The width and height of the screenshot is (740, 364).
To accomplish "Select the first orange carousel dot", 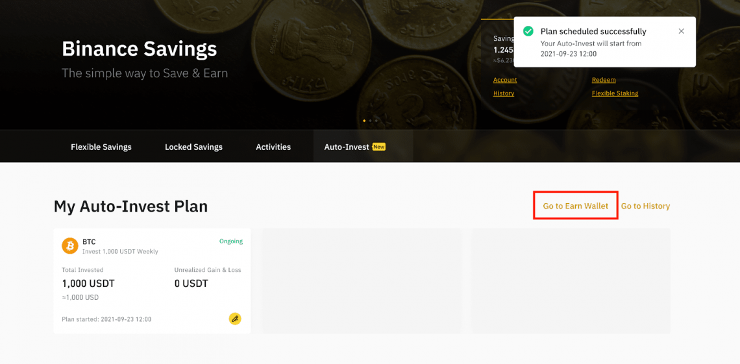I will (x=364, y=121).
